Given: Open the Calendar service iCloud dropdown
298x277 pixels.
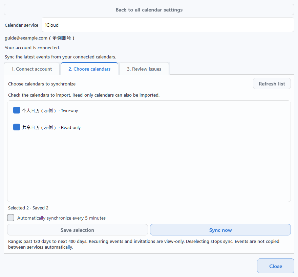Looking at the screenshot, I should tap(168, 25).
